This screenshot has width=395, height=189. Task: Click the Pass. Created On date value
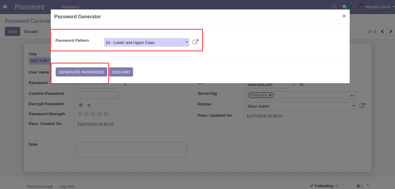(95, 124)
